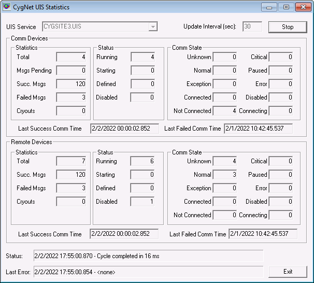The width and height of the screenshot is (314, 283).
Task: Close the CygNet UIS Statistics window
Action: click(x=303, y=7)
